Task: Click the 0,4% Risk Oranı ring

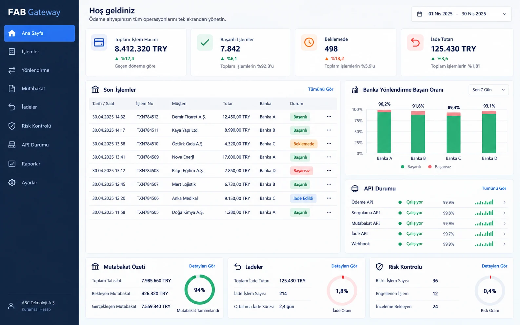Action: (490, 291)
